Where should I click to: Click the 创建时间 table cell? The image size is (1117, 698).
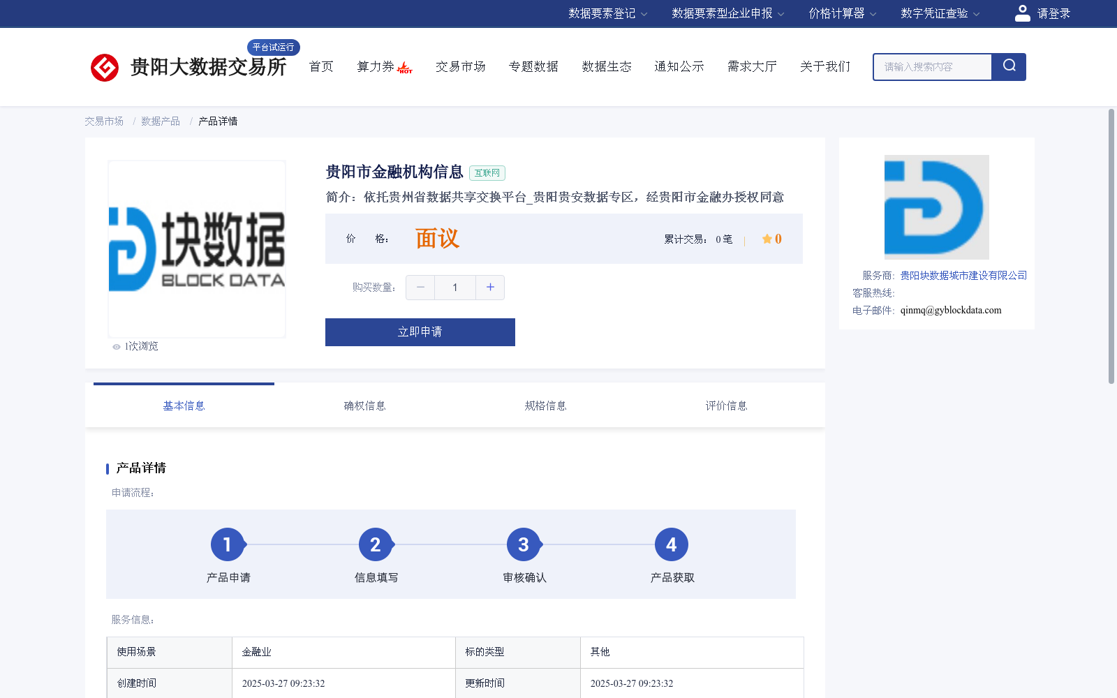point(170,683)
